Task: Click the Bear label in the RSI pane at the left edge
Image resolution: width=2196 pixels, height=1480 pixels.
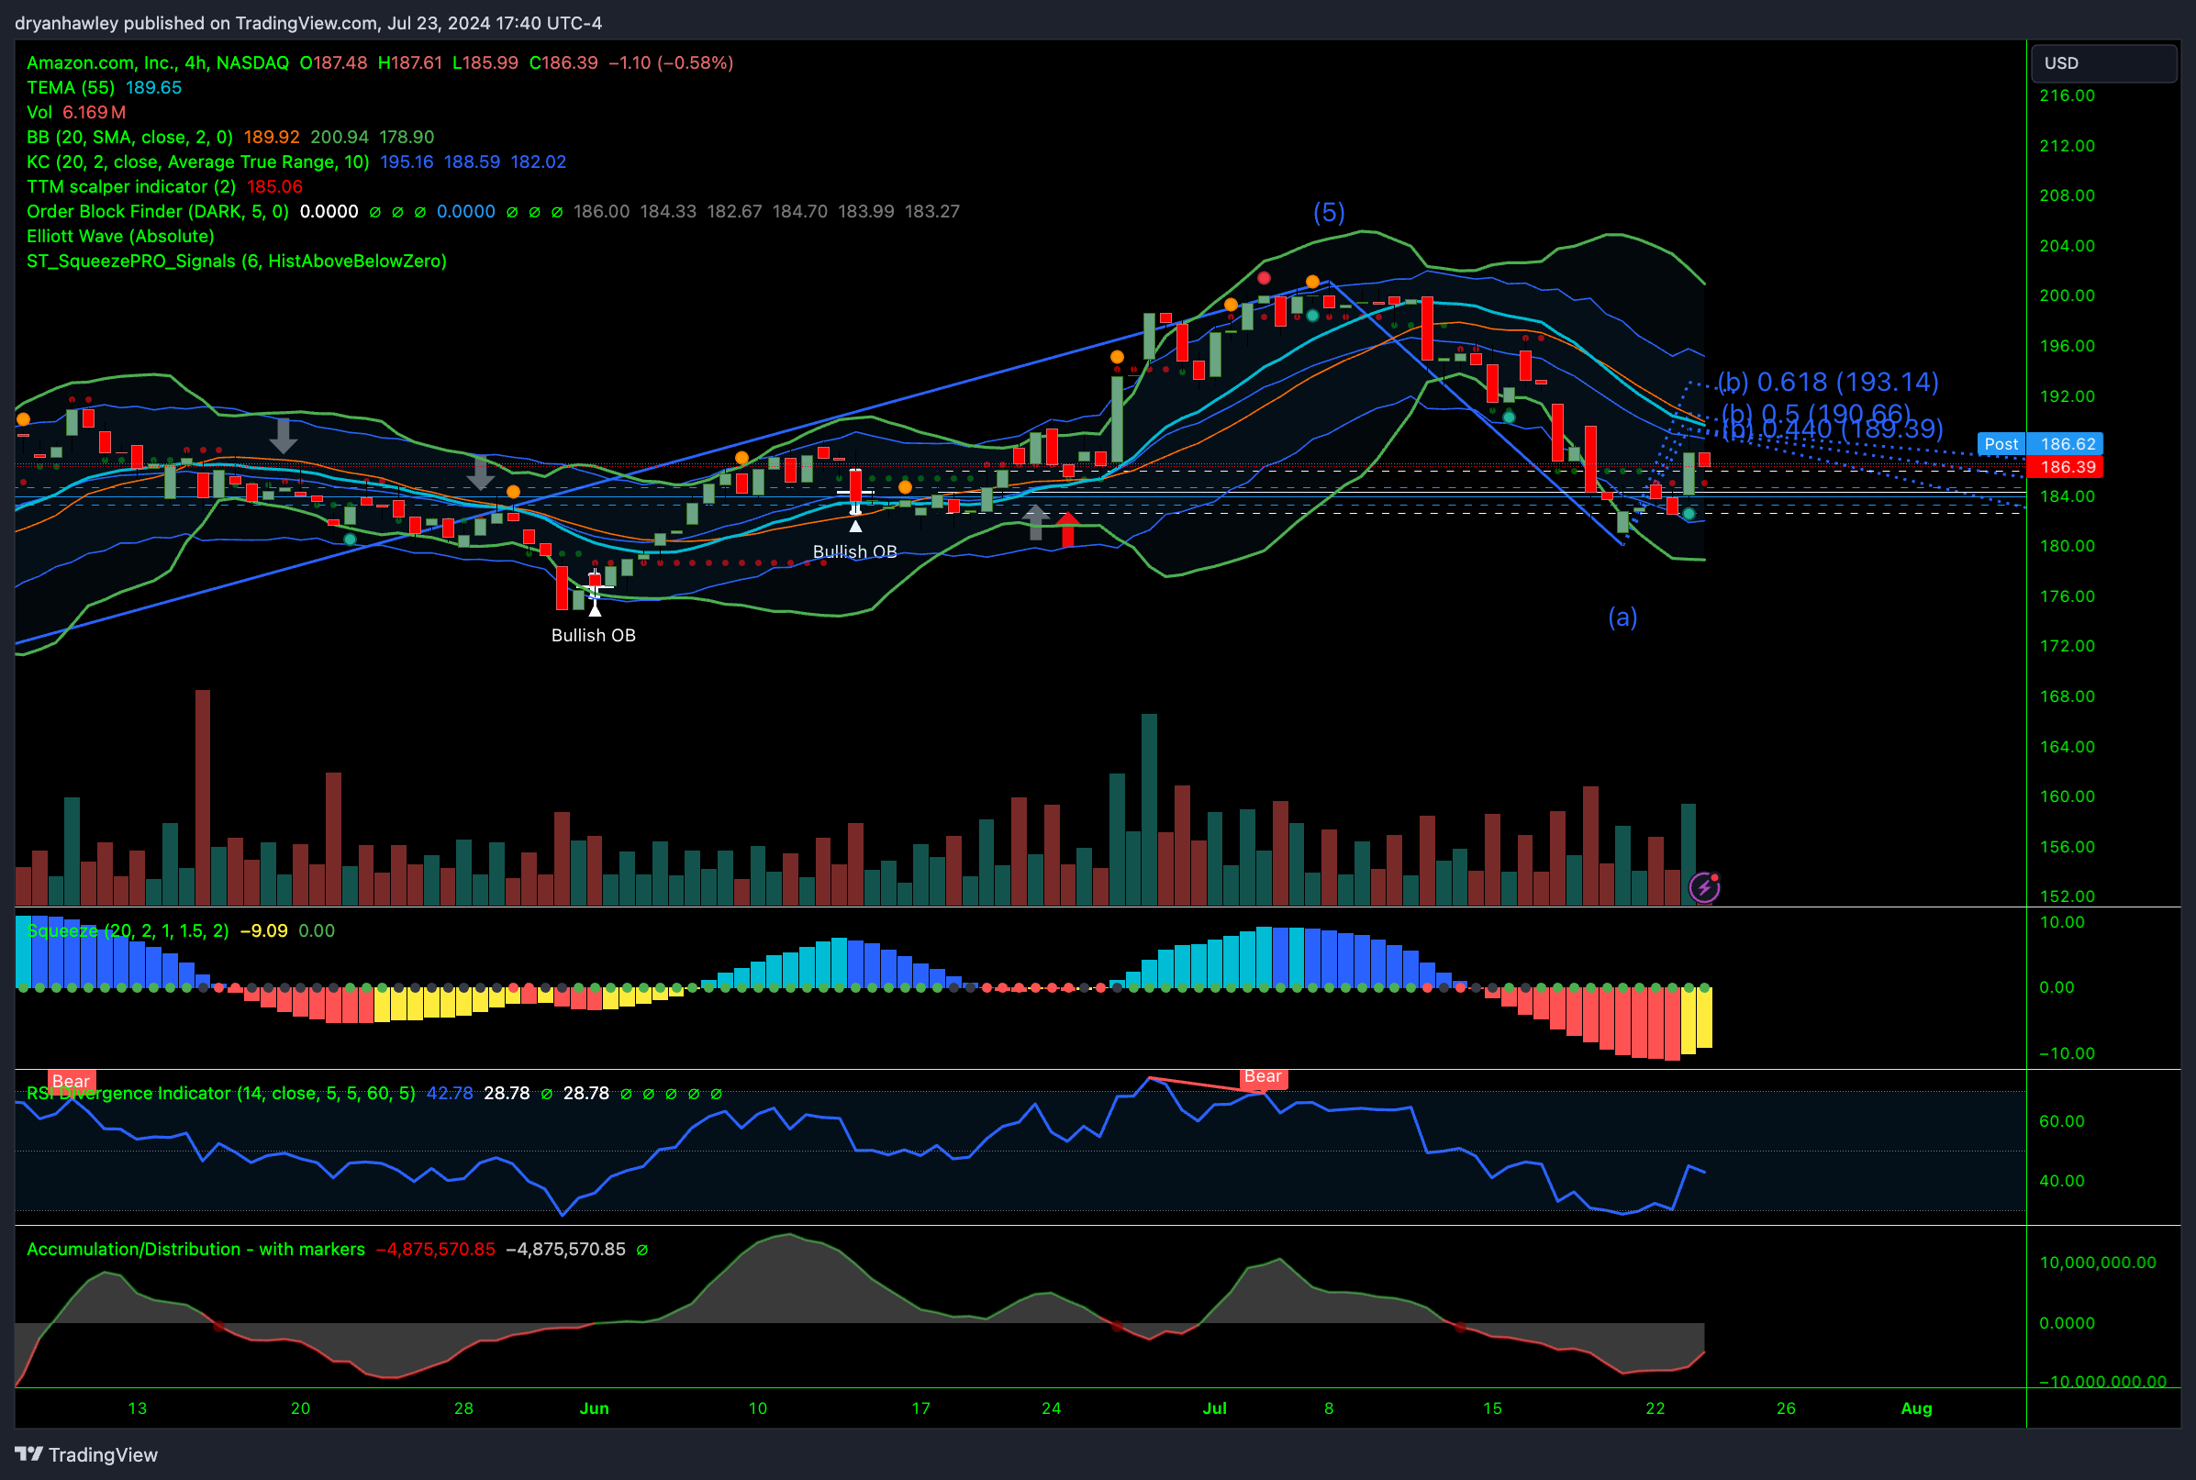Action: pos(71,1081)
